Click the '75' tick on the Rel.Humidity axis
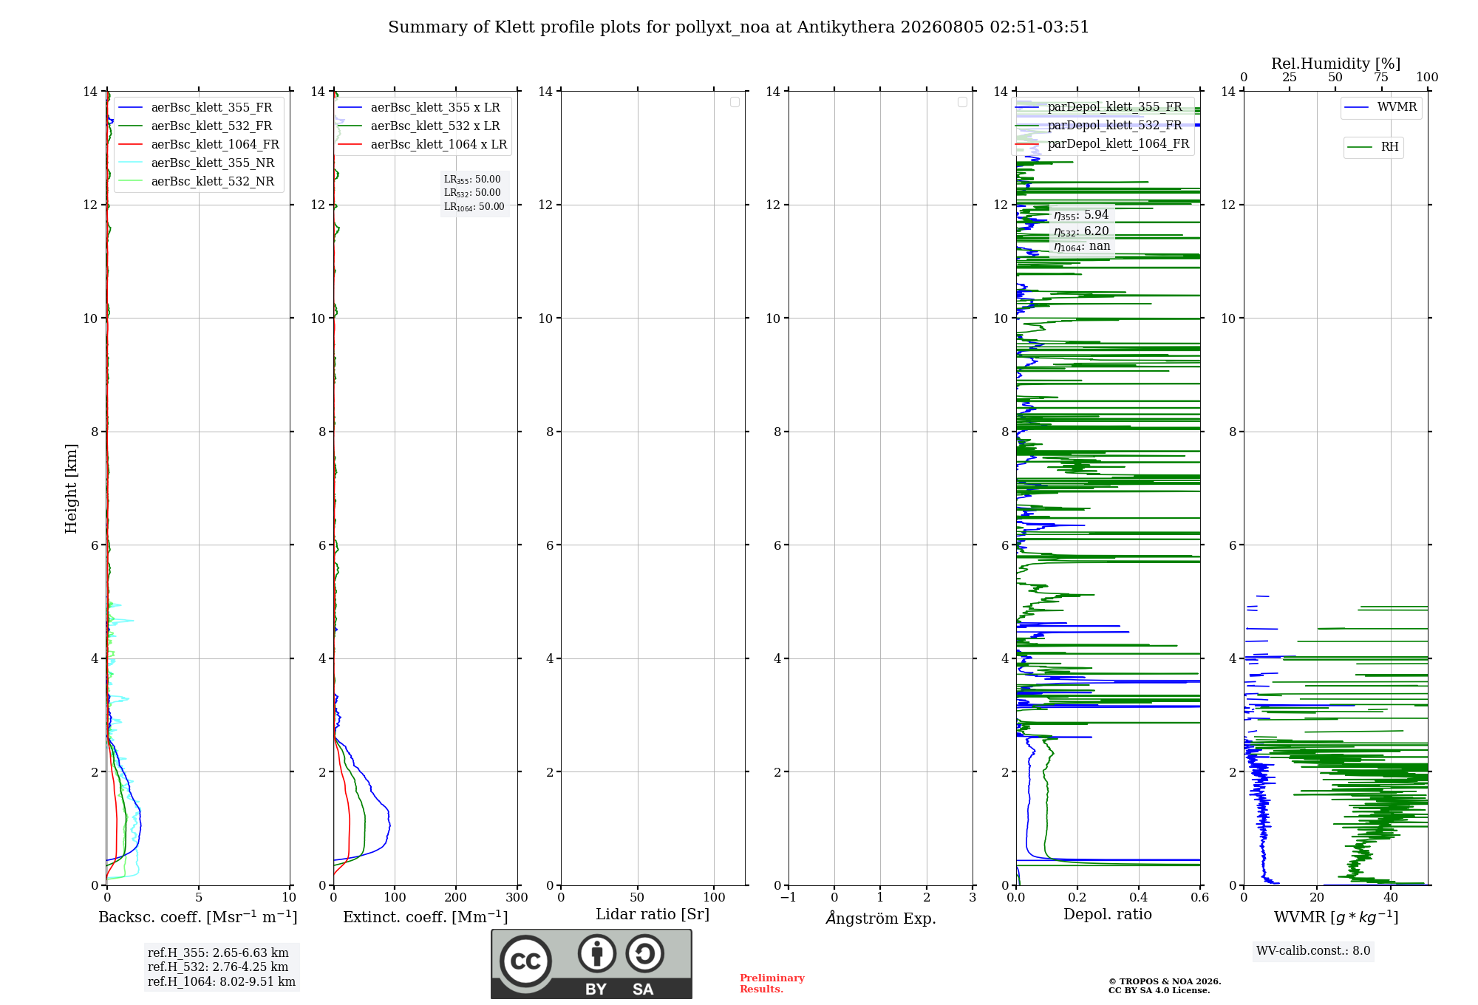 point(1381,78)
